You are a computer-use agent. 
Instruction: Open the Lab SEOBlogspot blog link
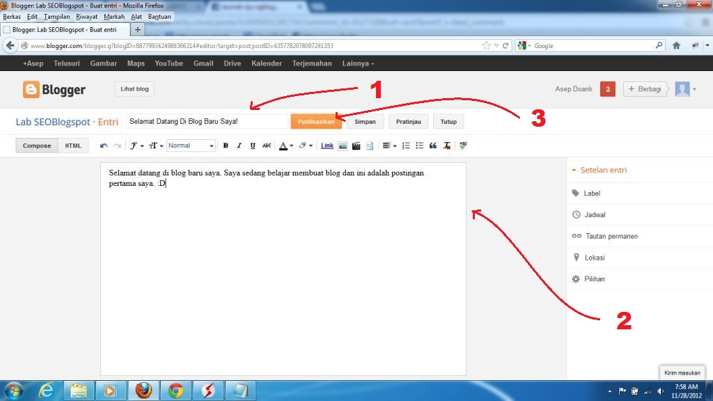point(53,122)
